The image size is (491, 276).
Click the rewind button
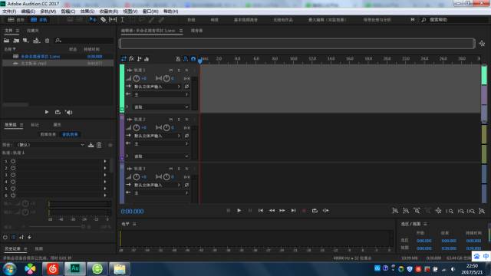[272, 211]
